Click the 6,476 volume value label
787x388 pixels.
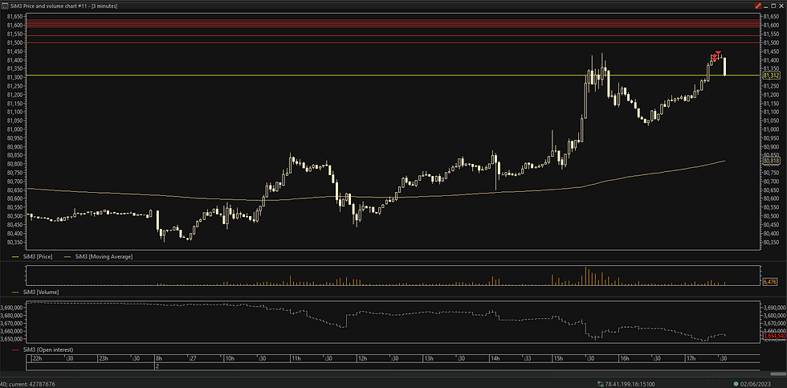coord(769,282)
